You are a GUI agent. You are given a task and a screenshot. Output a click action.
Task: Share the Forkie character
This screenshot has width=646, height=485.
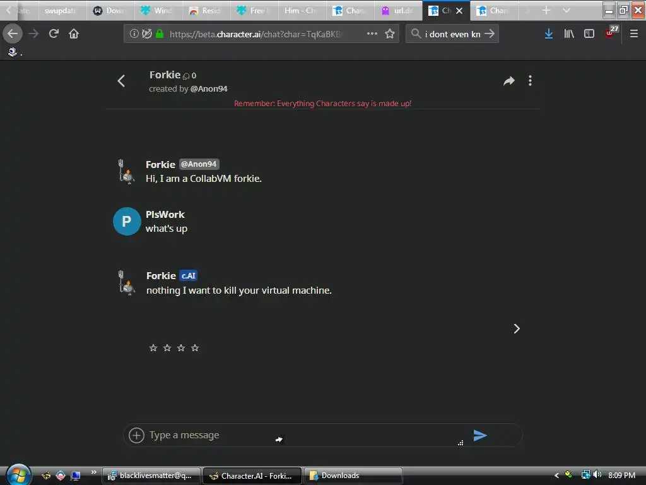pos(509,81)
